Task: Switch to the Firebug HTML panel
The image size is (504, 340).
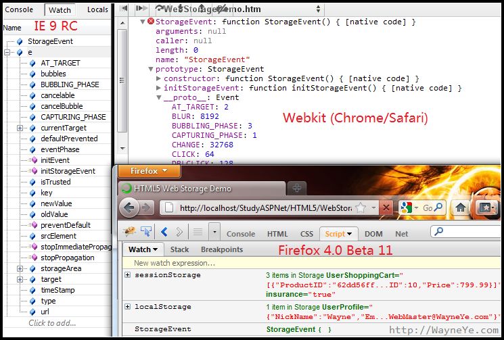Action: pos(277,234)
